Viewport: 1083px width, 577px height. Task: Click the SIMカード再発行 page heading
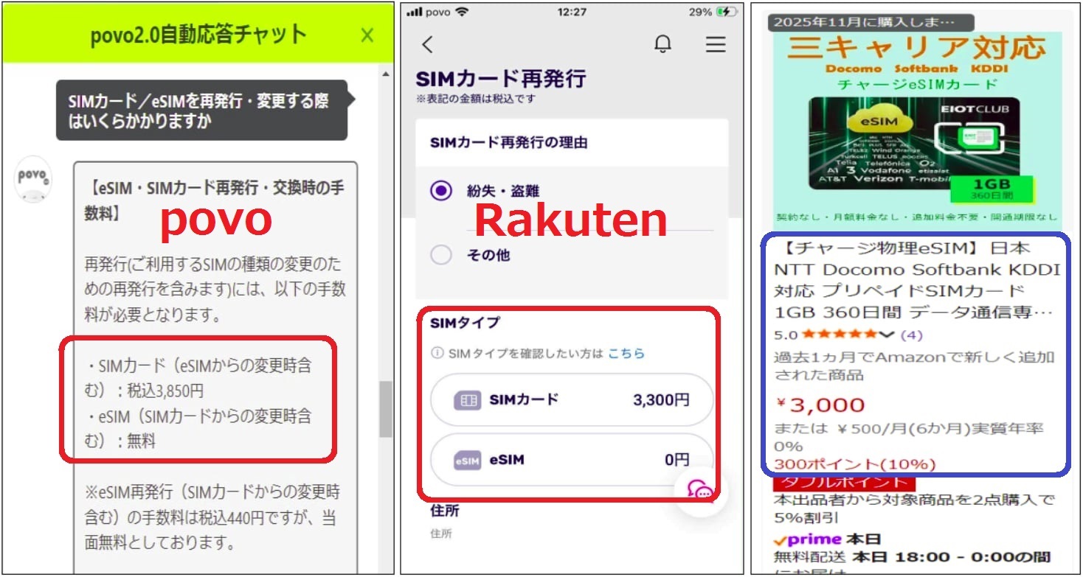tap(501, 78)
